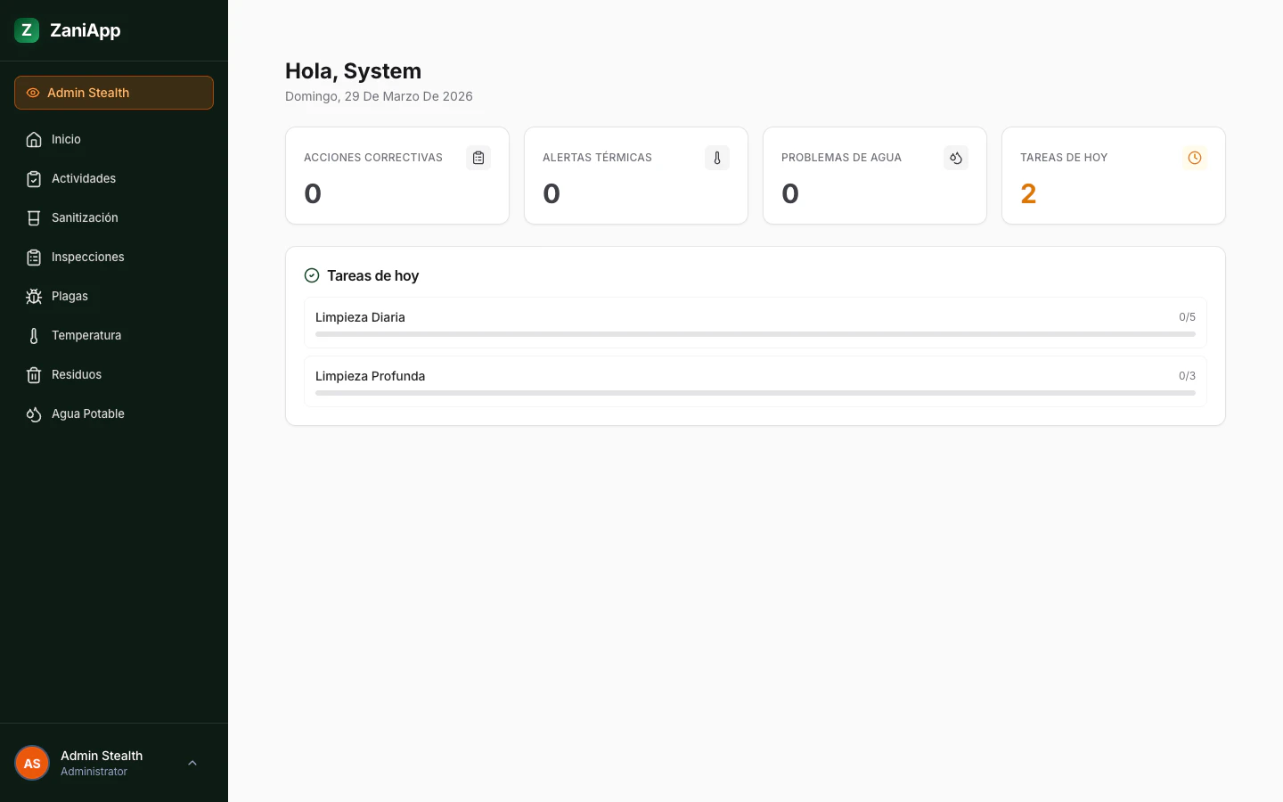Open the Acciones Correctivas card
This screenshot has width=1283, height=802.
click(397, 176)
